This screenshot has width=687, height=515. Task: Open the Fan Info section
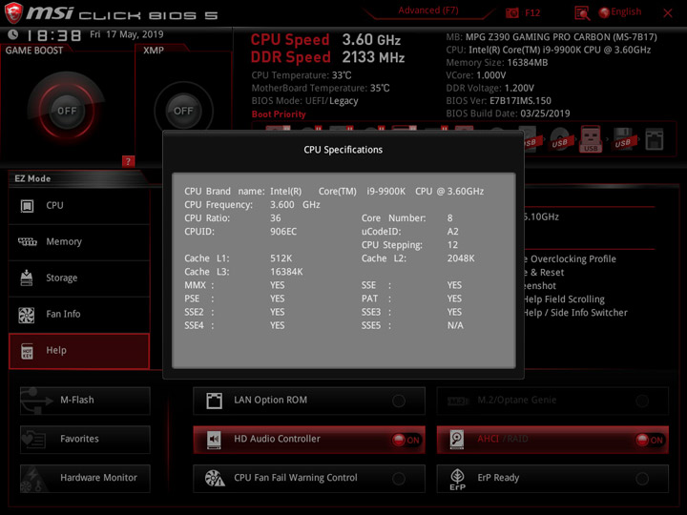coord(79,315)
